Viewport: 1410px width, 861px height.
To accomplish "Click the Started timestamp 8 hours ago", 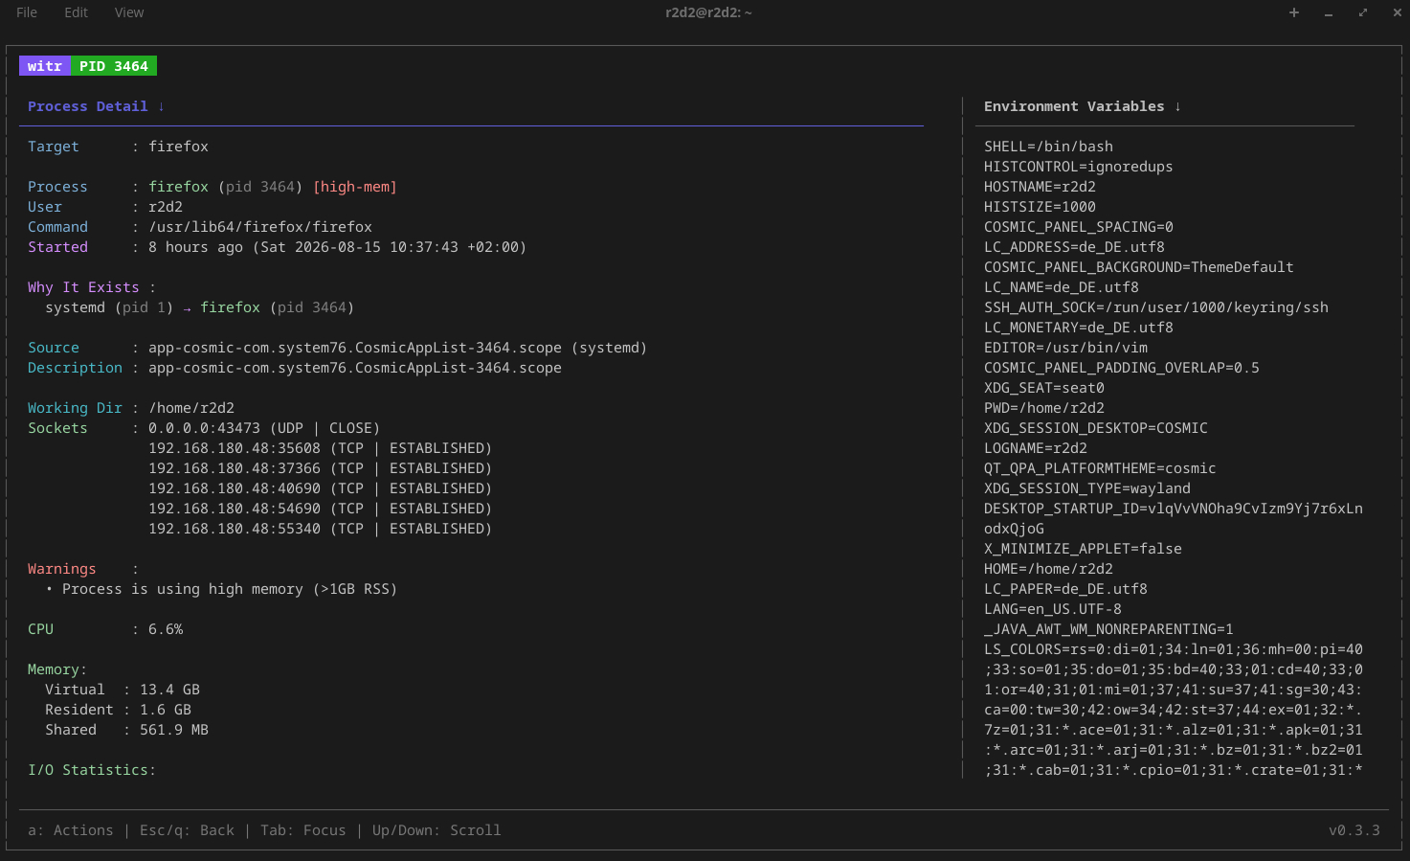I will point(337,247).
